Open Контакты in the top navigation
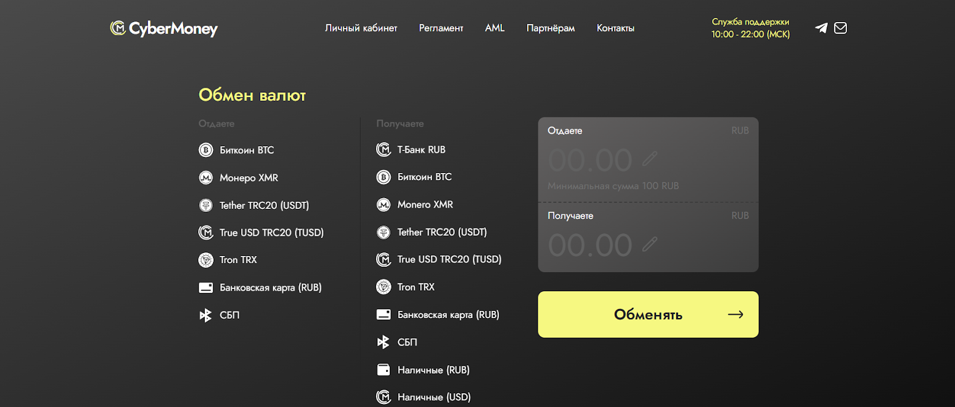The image size is (955, 407). tap(615, 28)
